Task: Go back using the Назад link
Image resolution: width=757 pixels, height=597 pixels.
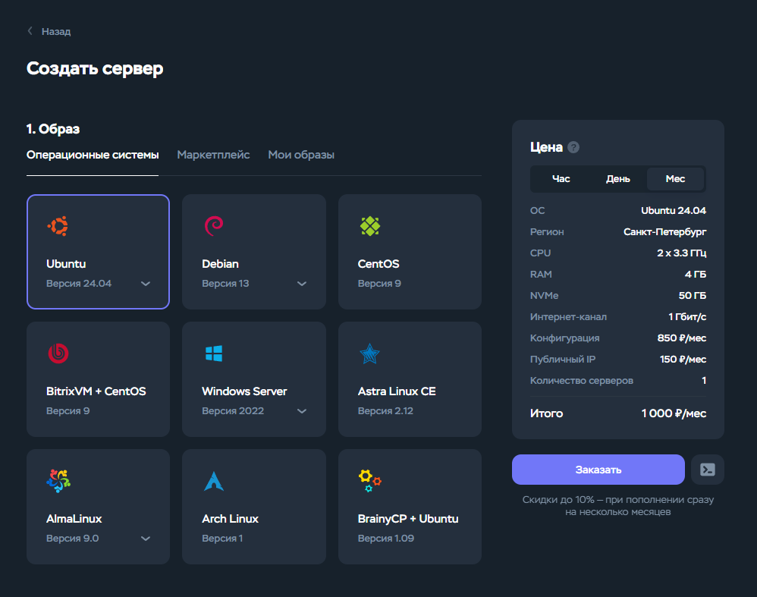Action: [x=48, y=31]
